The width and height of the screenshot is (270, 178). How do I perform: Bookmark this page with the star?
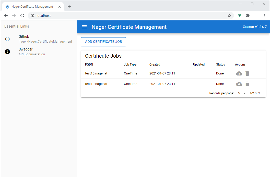tap(229, 16)
